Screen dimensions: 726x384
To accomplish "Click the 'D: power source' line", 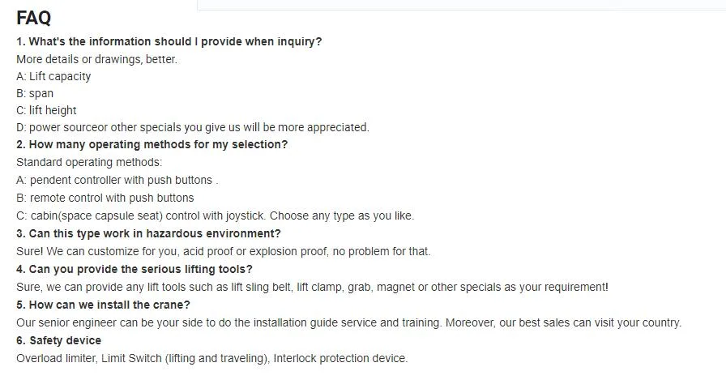I will (192, 127).
